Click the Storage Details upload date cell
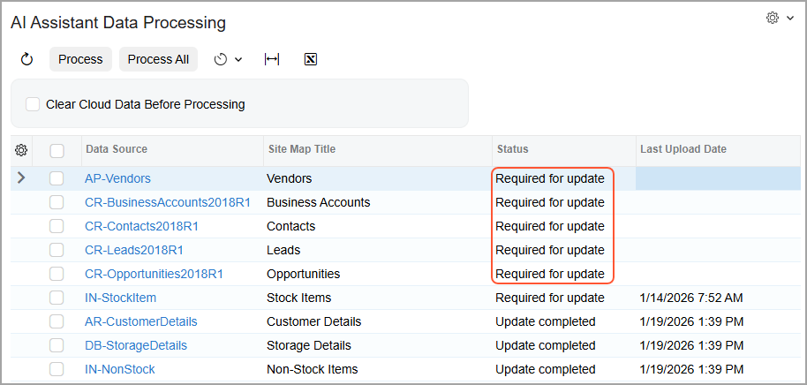Screen dimensions: 807x385 [718, 345]
